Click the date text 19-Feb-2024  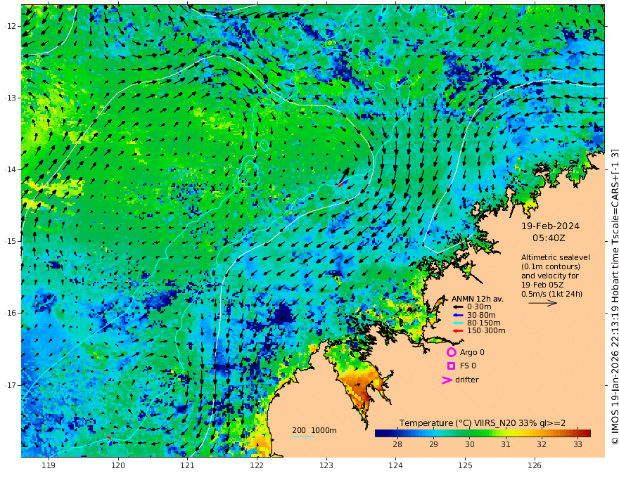[x=550, y=226]
